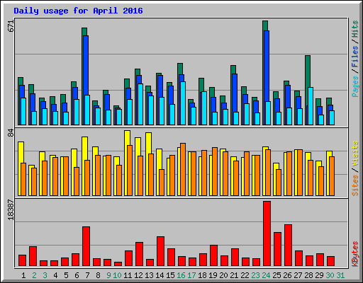Click the red KBytes bar for day 12
The image size is (363, 283).
click(140, 254)
